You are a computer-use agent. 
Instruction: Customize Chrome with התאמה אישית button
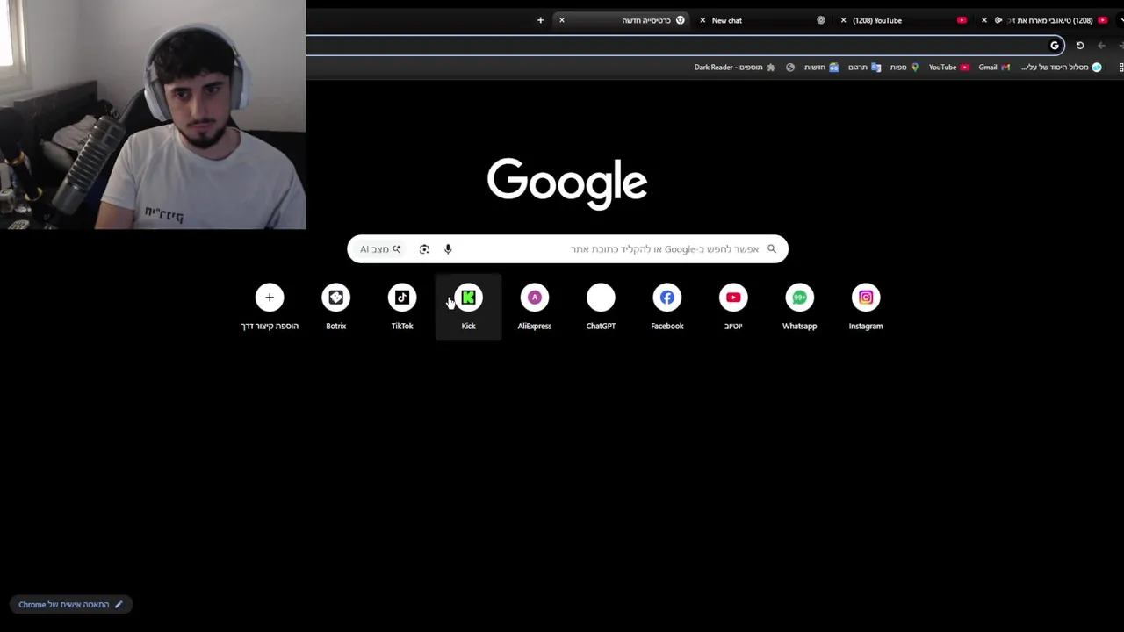click(70, 604)
